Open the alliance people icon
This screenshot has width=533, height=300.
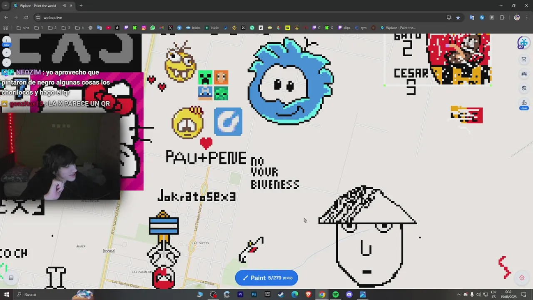(524, 74)
